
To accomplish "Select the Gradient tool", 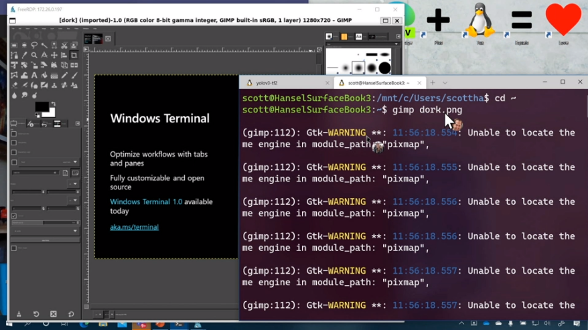I will point(54,76).
